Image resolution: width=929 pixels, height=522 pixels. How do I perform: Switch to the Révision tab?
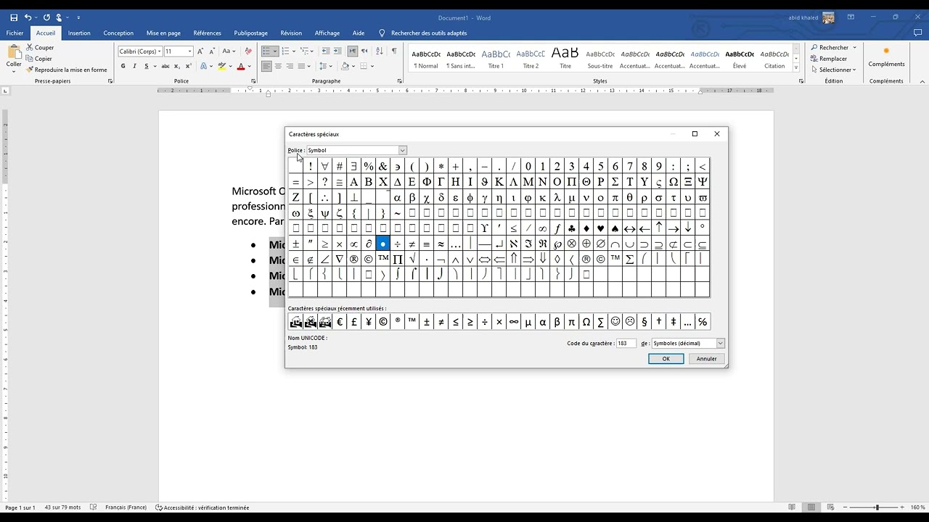291,33
